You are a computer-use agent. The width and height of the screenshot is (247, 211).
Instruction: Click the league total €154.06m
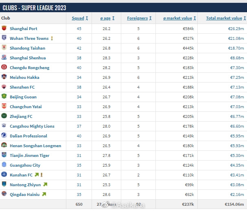[x=234, y=204]
